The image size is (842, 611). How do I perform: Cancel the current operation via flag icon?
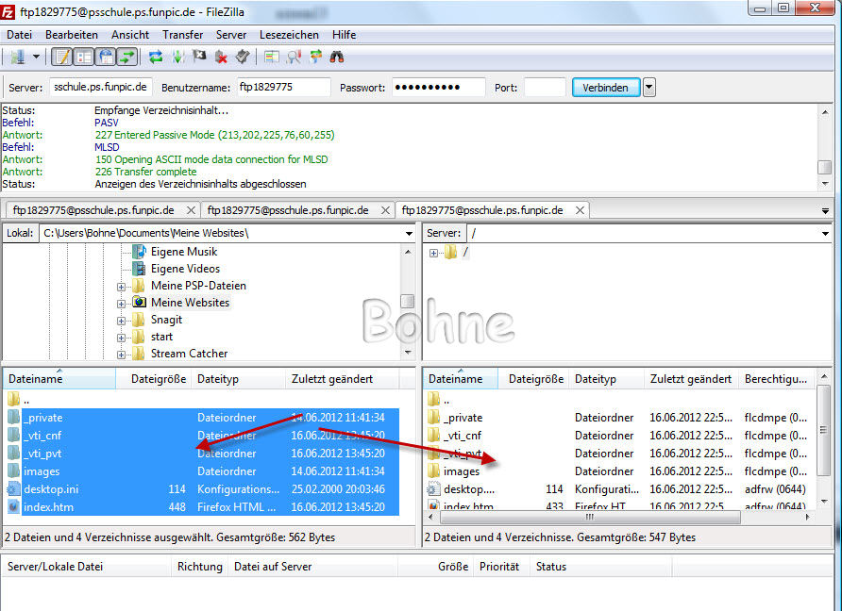click(x=199, y=57)
